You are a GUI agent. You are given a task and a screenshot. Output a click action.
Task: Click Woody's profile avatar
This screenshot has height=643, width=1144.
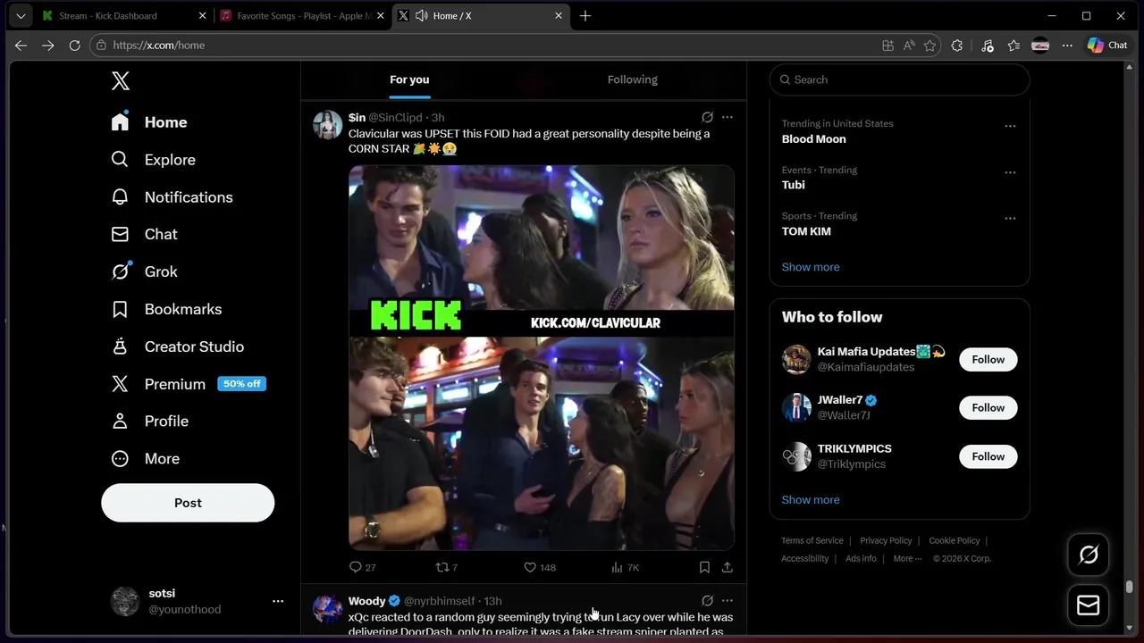328,608
